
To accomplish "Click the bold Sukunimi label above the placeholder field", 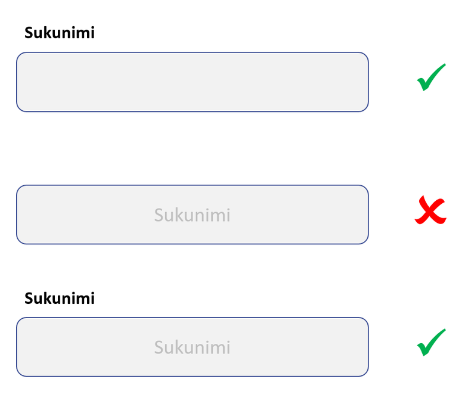I will 59,298.
